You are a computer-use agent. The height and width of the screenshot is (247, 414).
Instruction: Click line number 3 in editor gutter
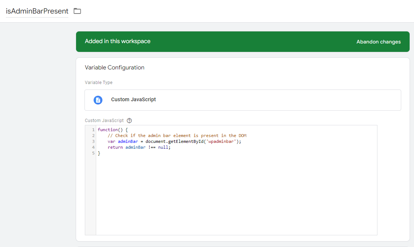click(x=93, y=141)
